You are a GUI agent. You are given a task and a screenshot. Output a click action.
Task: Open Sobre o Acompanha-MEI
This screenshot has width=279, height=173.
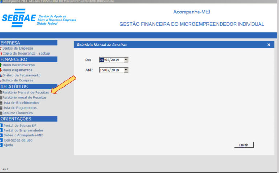pyautogui.click(x=24, y=135)
